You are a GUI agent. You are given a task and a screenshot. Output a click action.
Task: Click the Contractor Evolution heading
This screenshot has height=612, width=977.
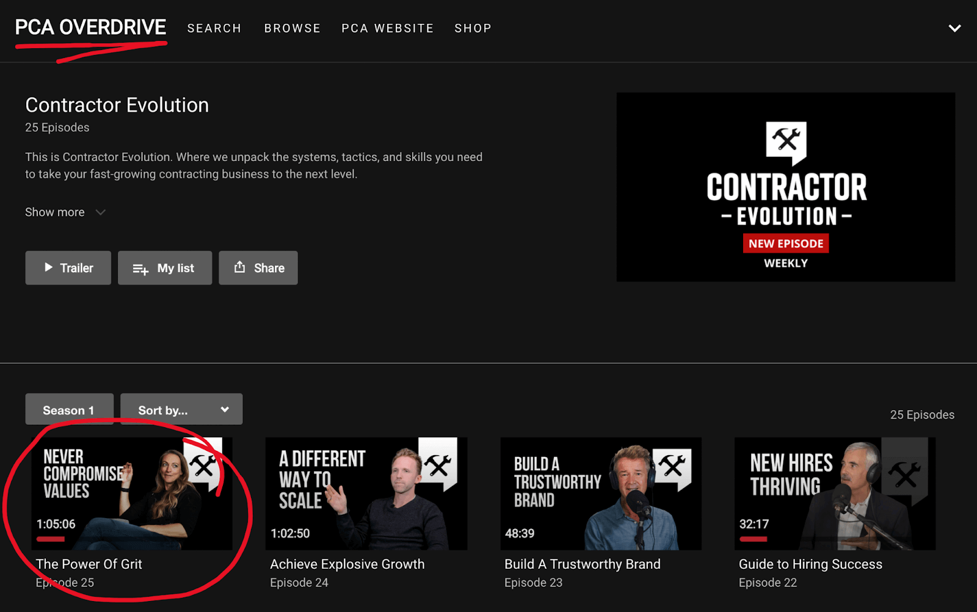[x=117, y=105]
